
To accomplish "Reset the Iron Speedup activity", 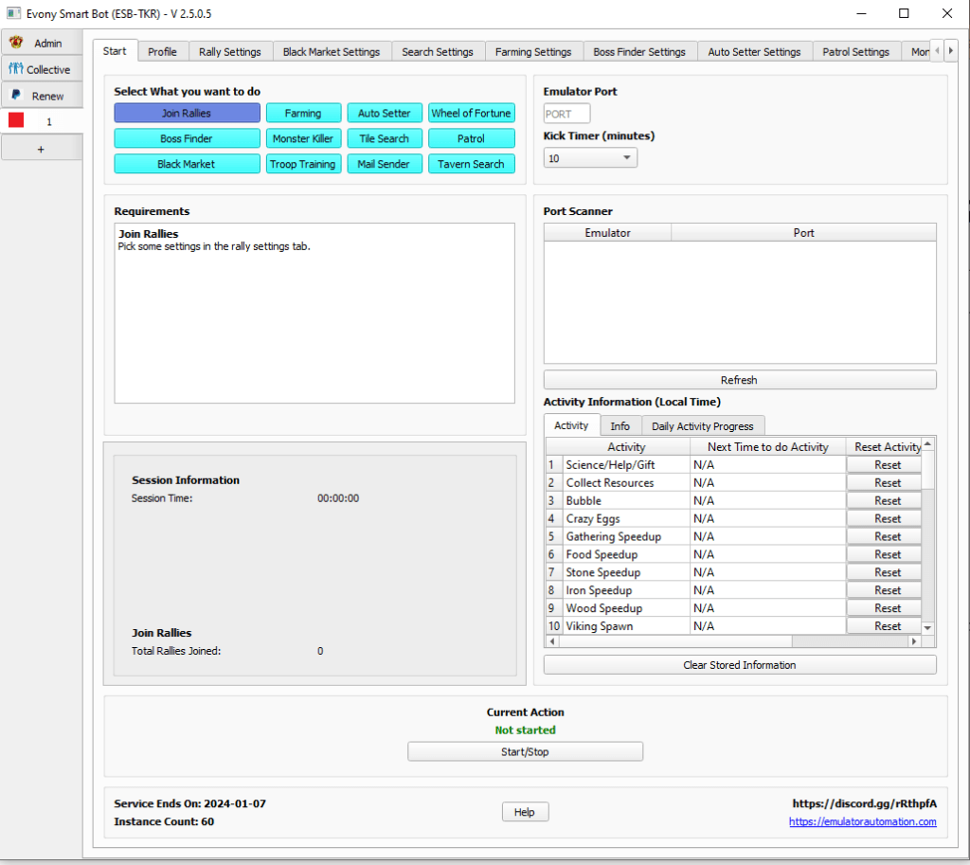I will point(885,590).
